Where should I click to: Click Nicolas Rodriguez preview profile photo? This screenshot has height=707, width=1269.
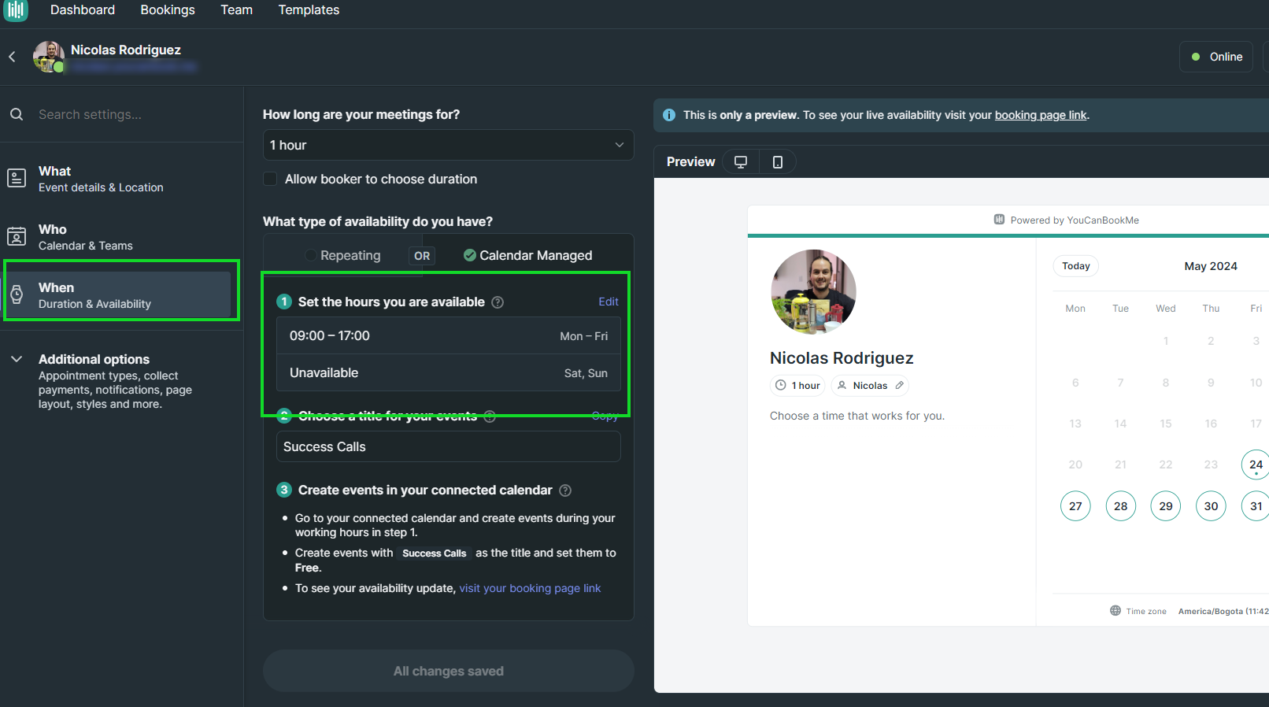(813, 292)
